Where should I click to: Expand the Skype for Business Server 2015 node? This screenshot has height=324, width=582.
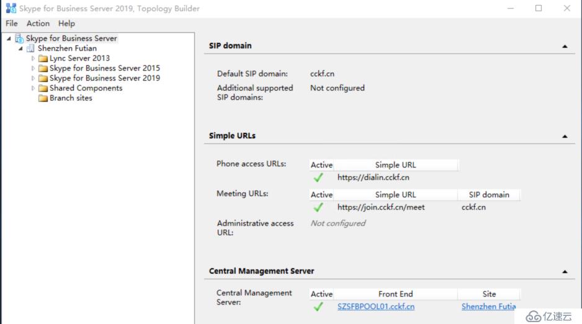click(33, 68)
